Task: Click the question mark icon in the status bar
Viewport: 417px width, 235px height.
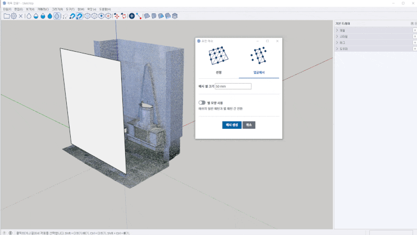Action: pos(4,233)
